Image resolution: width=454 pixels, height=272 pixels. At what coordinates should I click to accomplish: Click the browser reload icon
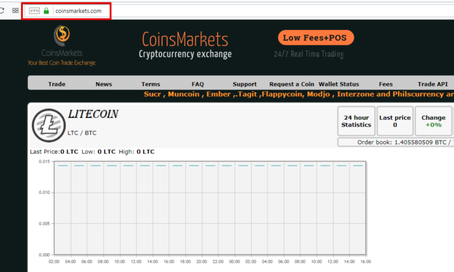(2, 11)
